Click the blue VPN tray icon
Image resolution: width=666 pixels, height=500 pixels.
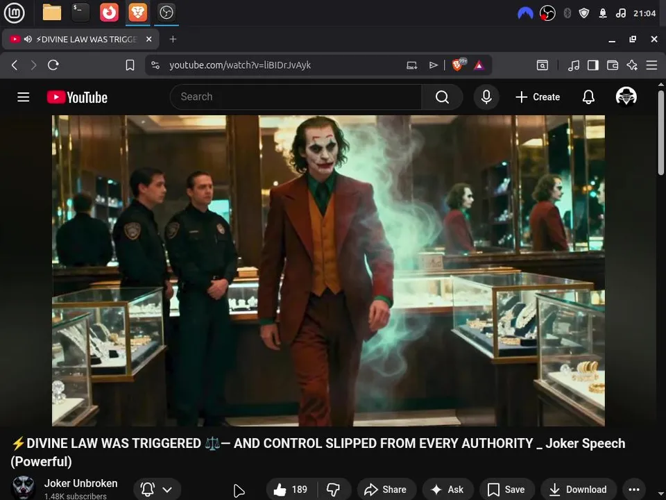coord(525,14)
